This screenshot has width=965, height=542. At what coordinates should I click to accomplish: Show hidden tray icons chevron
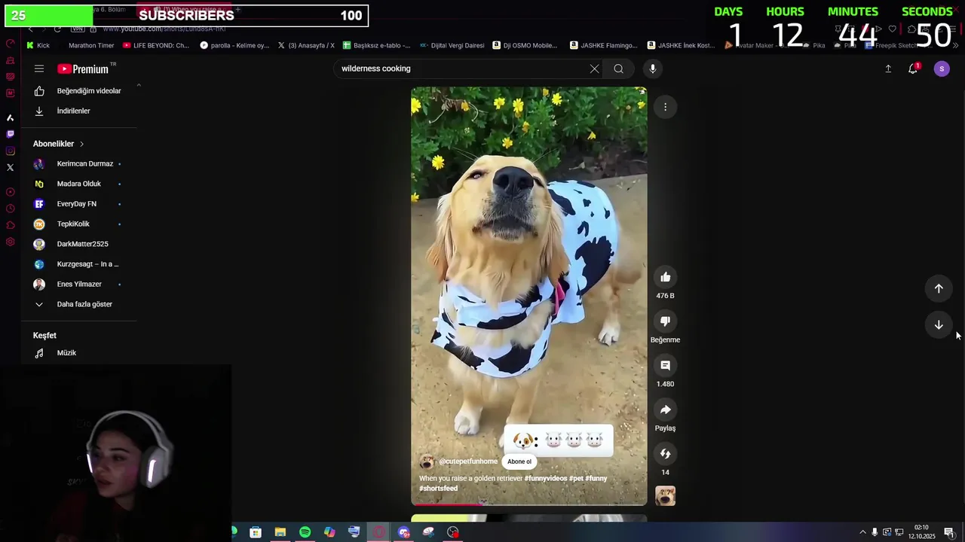[862, 532]
